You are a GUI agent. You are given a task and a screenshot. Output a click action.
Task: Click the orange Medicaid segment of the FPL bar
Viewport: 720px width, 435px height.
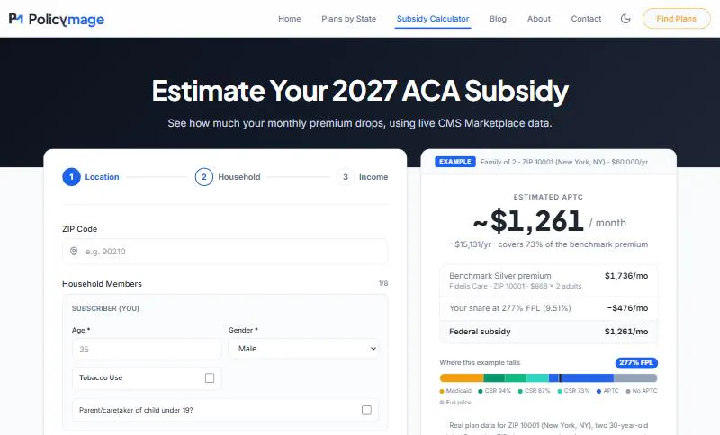[x=462, y=378]
